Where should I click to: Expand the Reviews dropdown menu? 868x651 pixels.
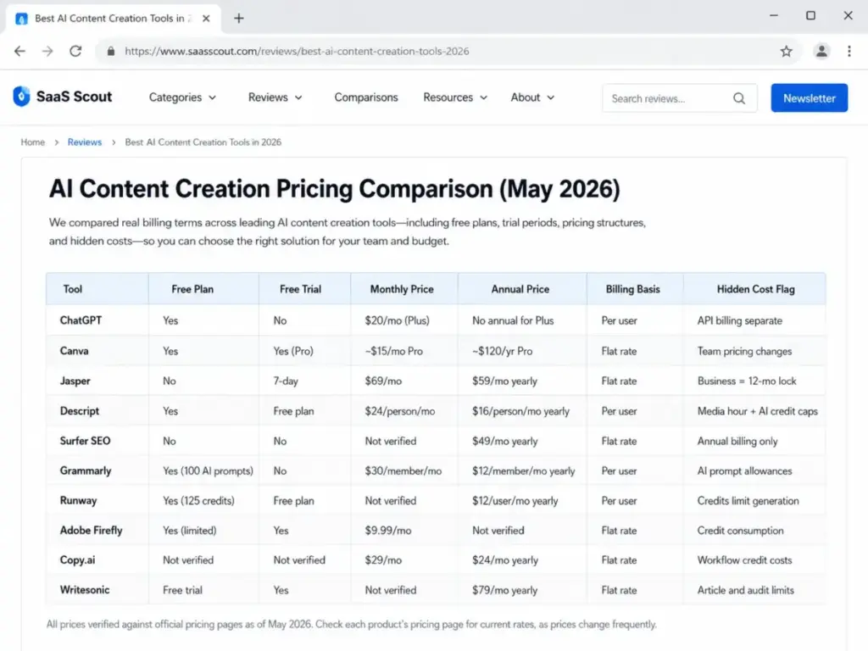(x=275, y=97)
